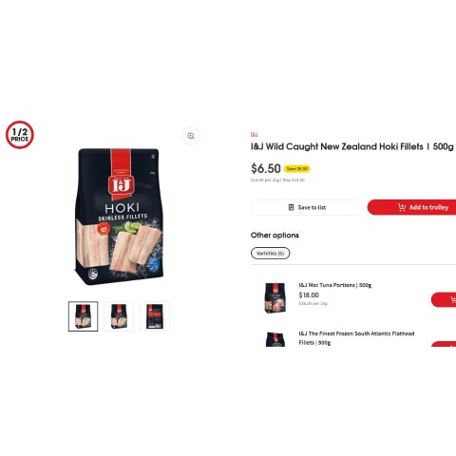Open I&J Msc Tuna Portions 500g product
This screenshot has width=456, height=456.
click(334, 285)
